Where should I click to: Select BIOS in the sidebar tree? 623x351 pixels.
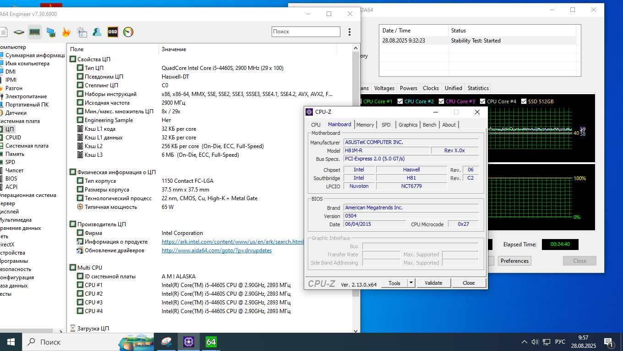point(11,179)
